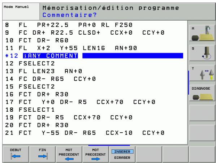Click MOT PRECEDENT softkey with right arrow
Screen dimensions: 216x163
click(95, 154)
